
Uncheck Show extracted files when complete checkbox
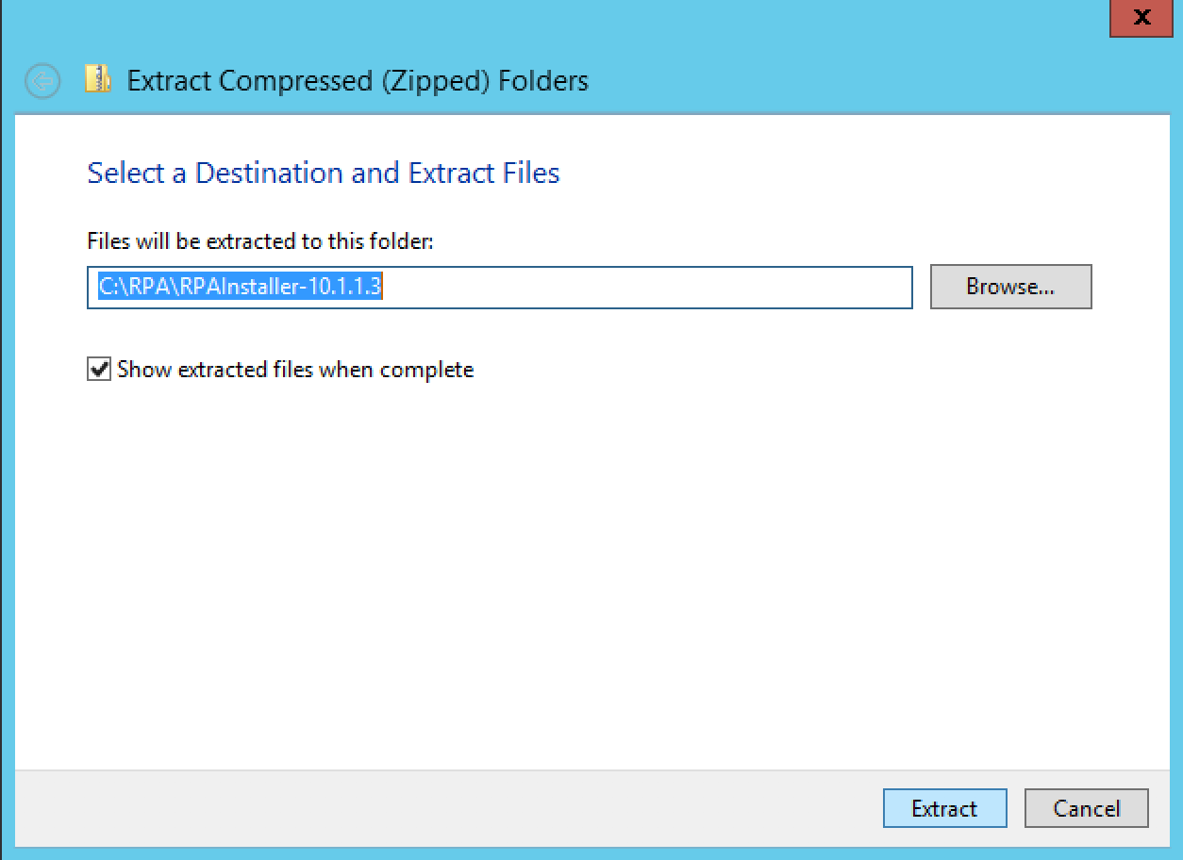[x=98, y=370]
